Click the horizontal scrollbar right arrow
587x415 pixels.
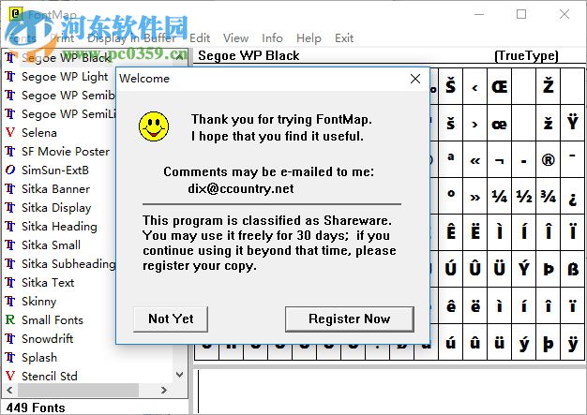163,390
